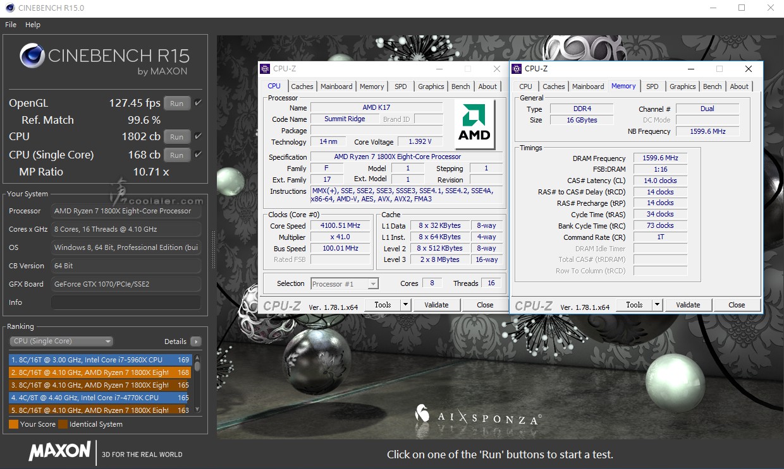The image size is (784, 469).
Task: Open SPD tab in right CPU-Z window
Action: pos(652,86)
